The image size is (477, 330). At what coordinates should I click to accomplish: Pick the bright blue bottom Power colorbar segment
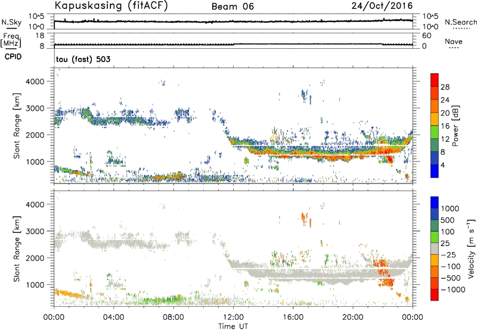pos(435,171)
